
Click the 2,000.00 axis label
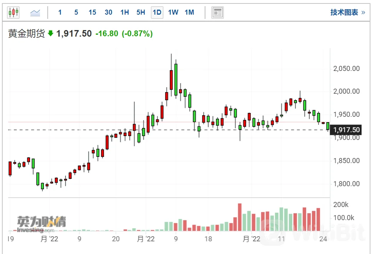pyautogui.click(x=346, y=91)
